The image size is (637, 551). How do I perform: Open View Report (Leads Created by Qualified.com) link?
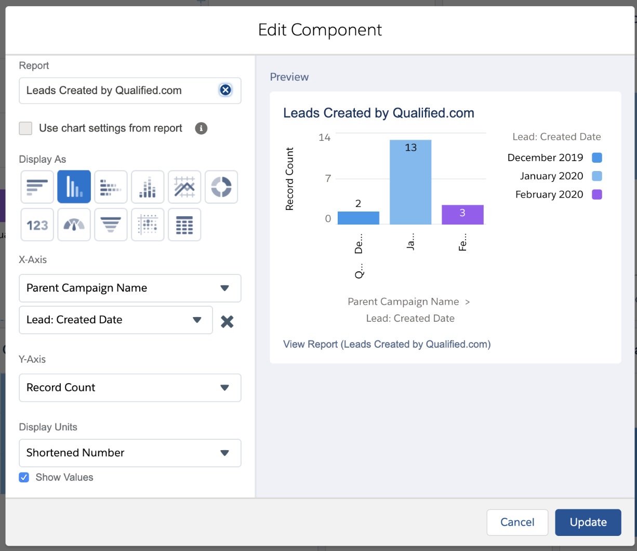pos(387,344)
